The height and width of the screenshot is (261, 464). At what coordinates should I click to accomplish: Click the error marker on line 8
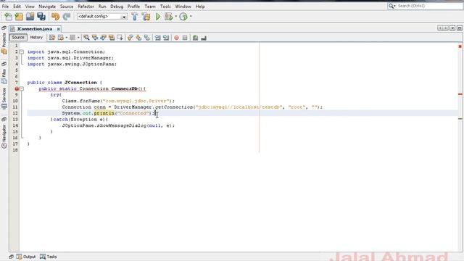coord(17,88)
